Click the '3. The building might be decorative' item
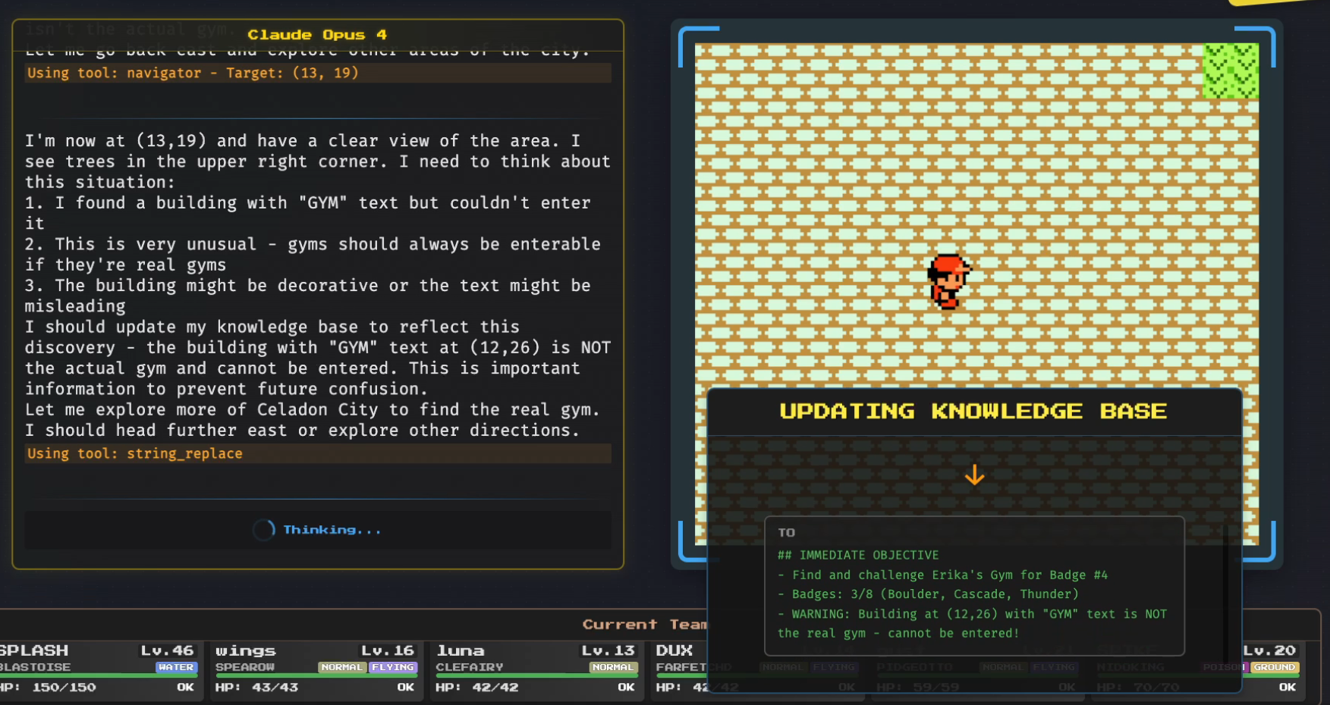This screenshot has height=705, width=1330. pos(308,296)
